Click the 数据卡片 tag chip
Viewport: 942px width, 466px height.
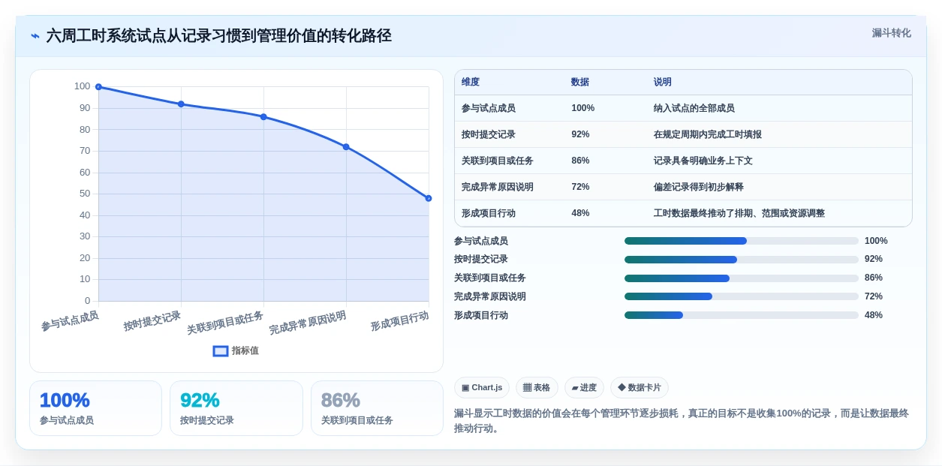pyautogui.click(x=640, y=387)
